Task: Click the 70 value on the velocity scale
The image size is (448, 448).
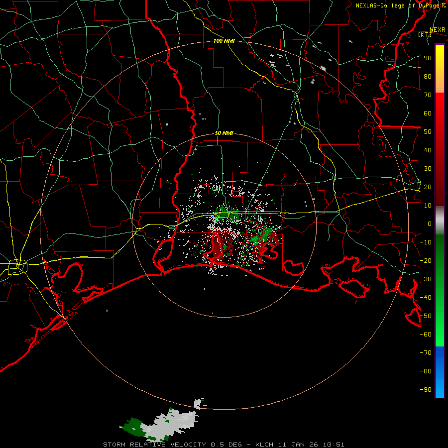Action: coord(428,95)
